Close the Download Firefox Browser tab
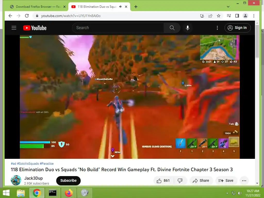Image resolution: width=264 pixels, height=198 pixels. point(64,7)
